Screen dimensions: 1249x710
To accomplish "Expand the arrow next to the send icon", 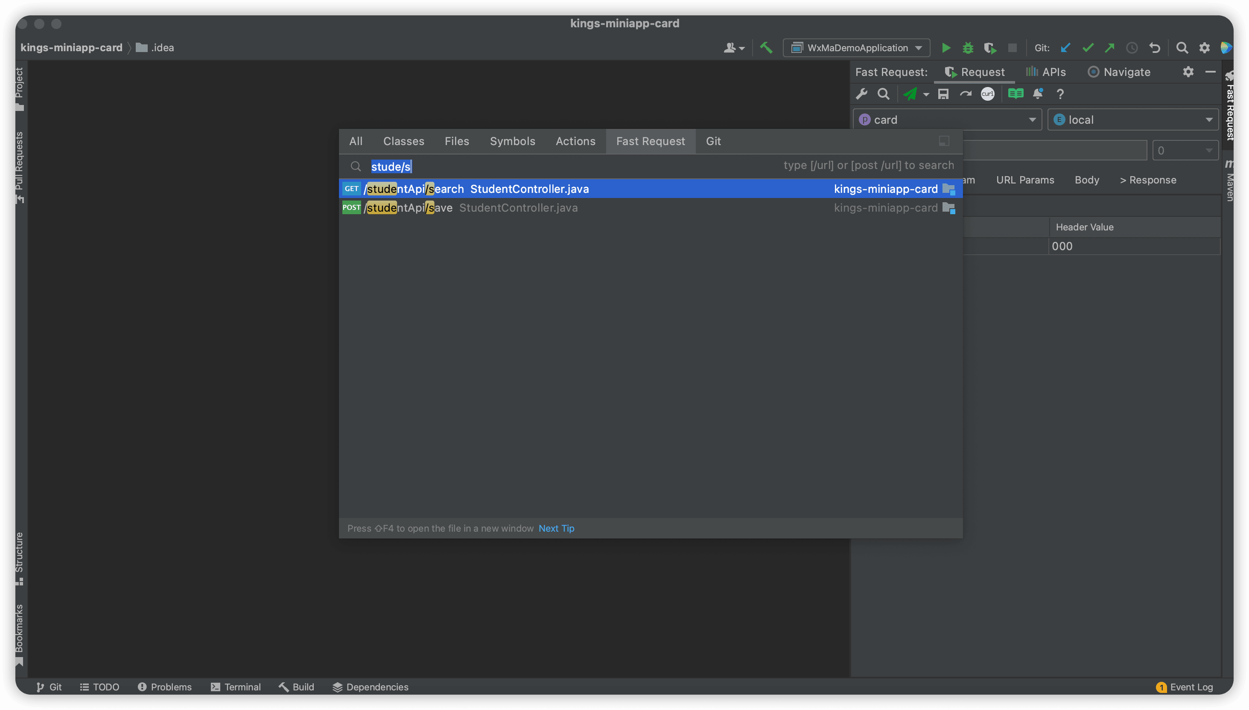I will (926, 95).
